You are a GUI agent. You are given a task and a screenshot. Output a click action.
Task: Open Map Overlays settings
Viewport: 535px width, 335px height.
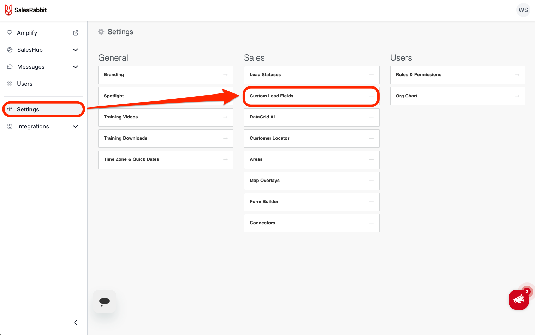312,181
